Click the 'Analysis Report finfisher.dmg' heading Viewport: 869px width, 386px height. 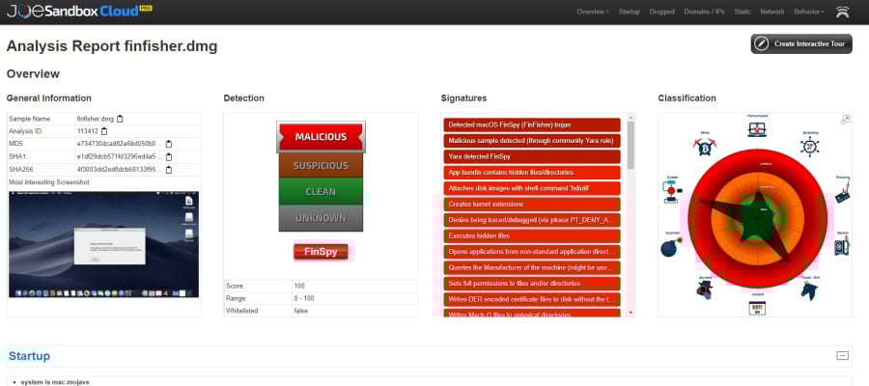[112, 46]
